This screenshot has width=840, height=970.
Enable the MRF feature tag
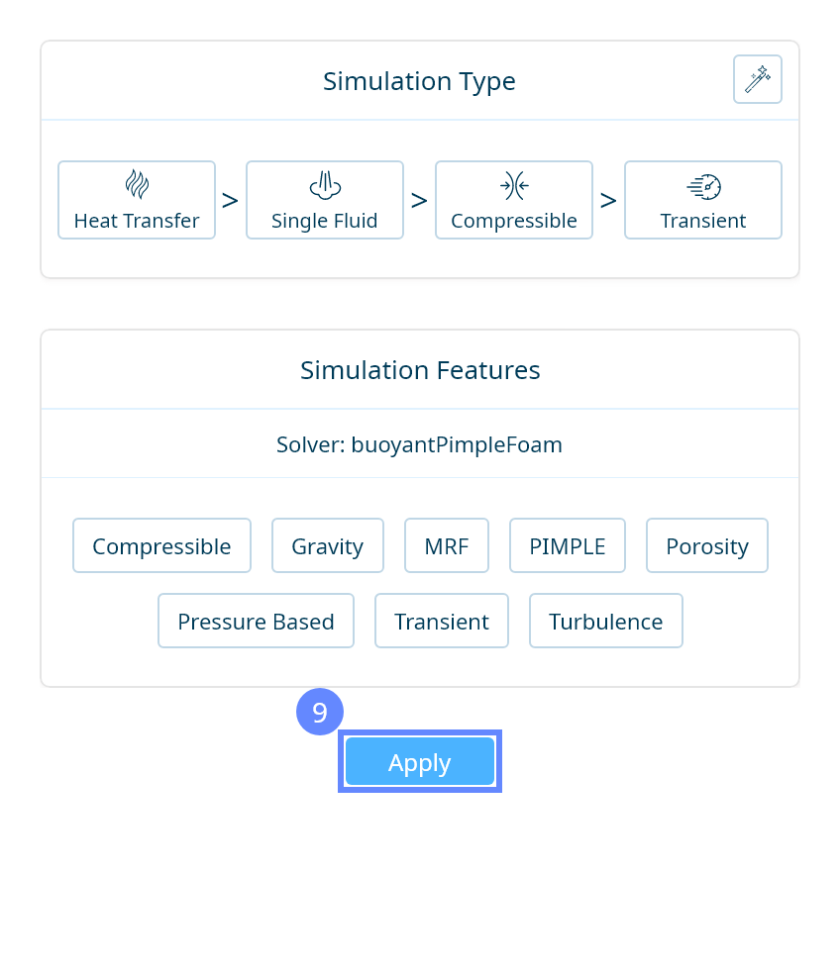coord(447,546)
